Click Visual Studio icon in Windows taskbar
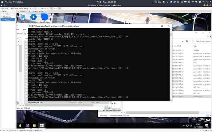Viewport: 212px width, 132px height. click(x=27, y=126)
